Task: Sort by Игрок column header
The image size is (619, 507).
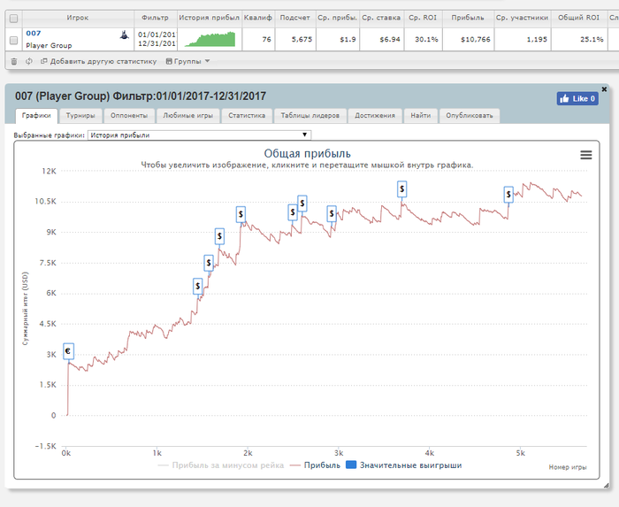Action: pos(78,18)
